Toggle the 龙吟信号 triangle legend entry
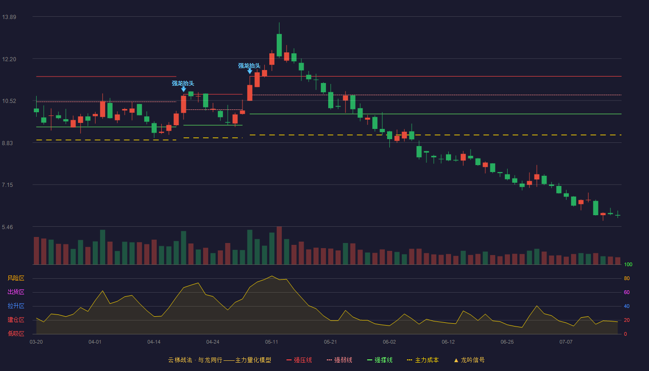 click(x=469, y=360)
